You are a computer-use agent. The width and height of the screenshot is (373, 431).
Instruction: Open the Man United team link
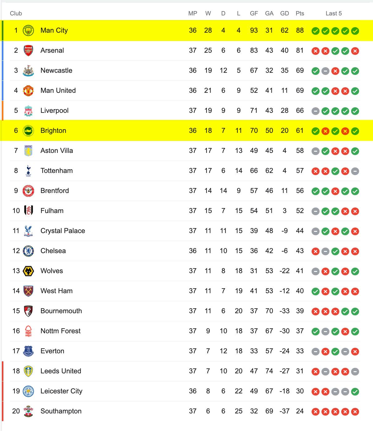58,91
